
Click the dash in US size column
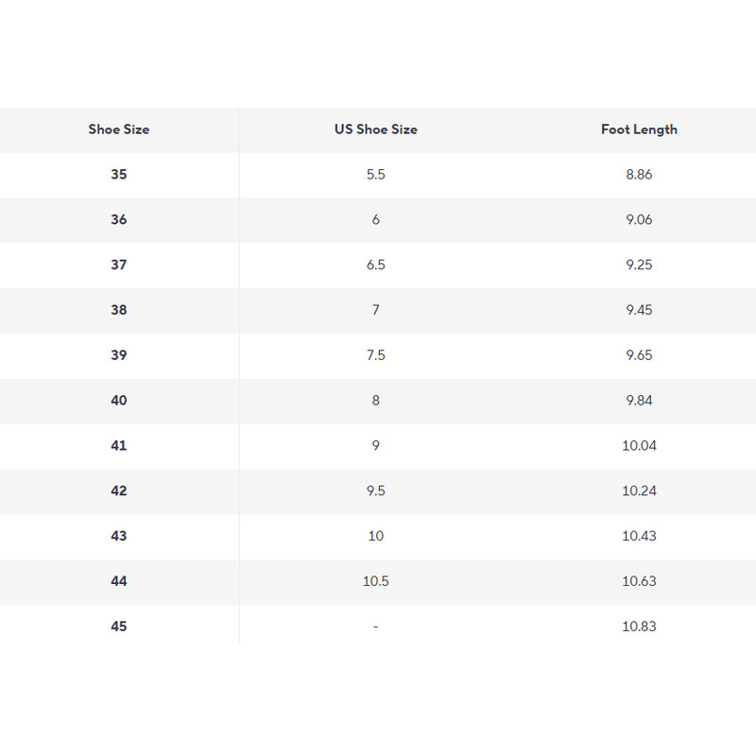pyautogui.click(x=375, y=627)
